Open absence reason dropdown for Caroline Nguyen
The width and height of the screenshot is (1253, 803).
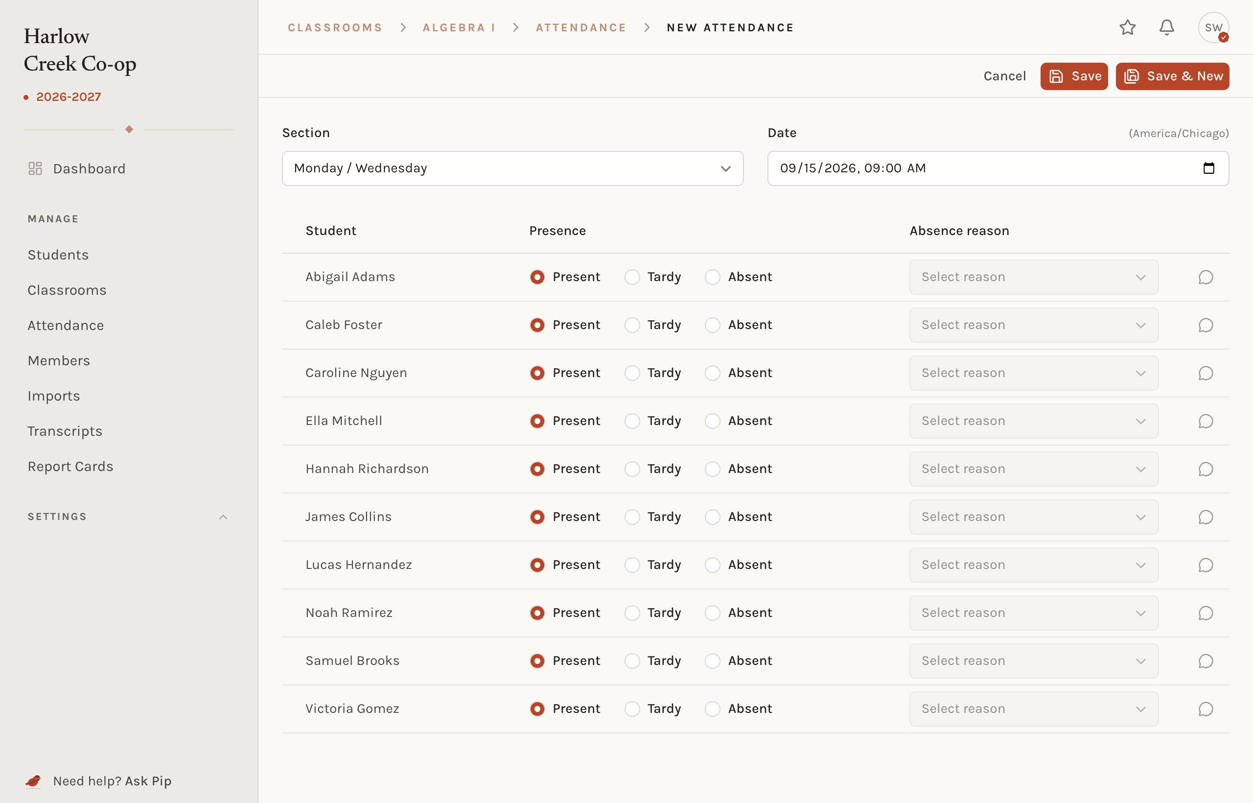tap(1034, 373)
